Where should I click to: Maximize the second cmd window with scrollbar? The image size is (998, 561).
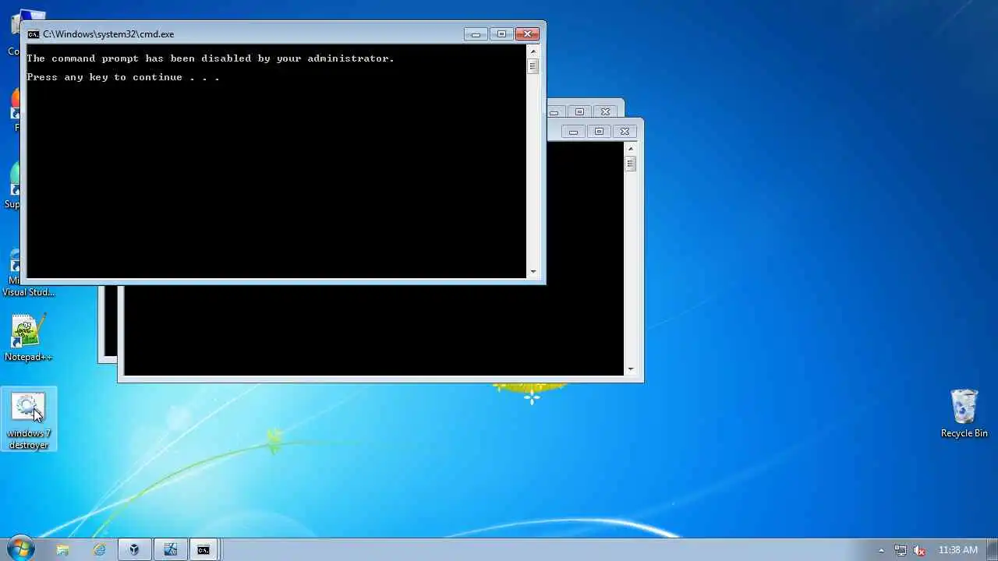click(599, 132)
